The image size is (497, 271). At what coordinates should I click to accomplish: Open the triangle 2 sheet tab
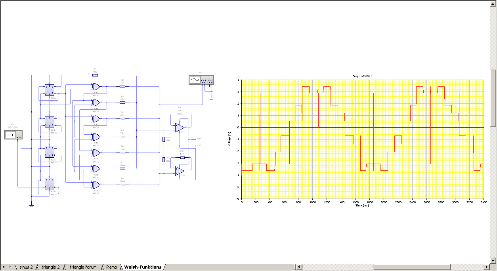click(x=51, y=267)
